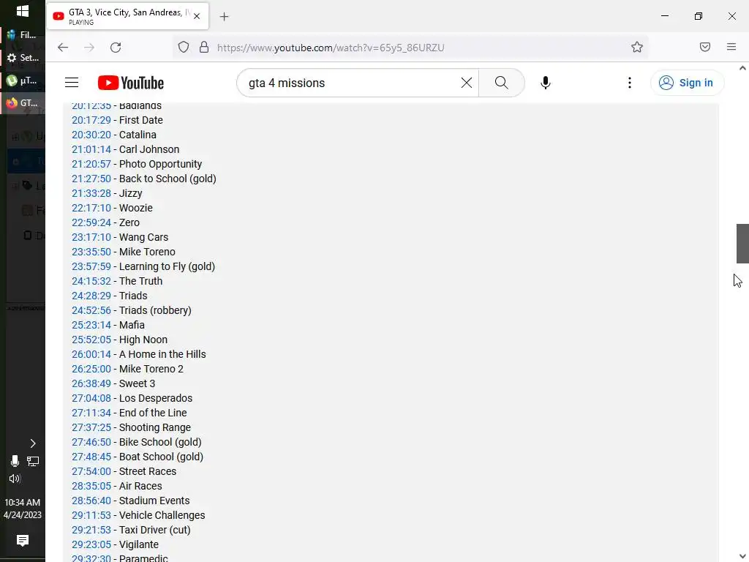Open the tracking protection shield icon
Screen dimensions: 749x562
point(184,48)
